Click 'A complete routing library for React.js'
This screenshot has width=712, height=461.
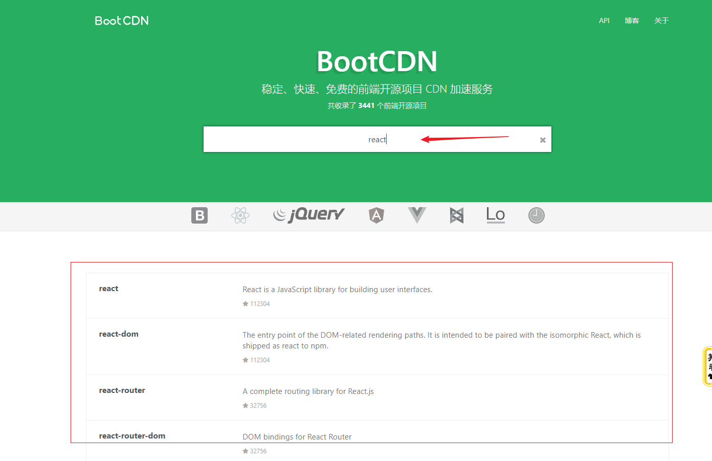pos(308,391)
